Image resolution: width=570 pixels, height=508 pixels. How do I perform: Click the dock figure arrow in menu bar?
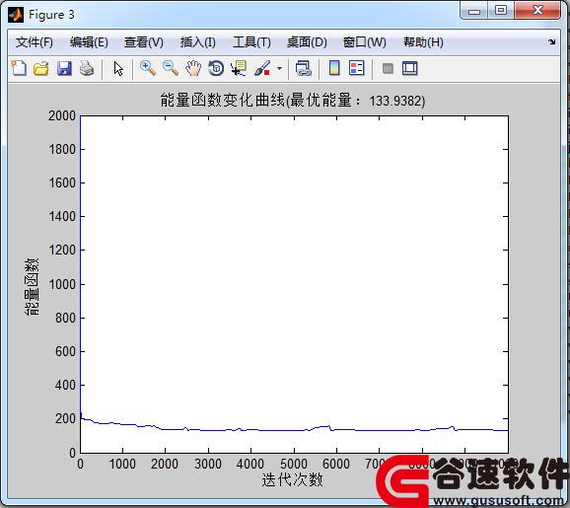coord(552,42)
